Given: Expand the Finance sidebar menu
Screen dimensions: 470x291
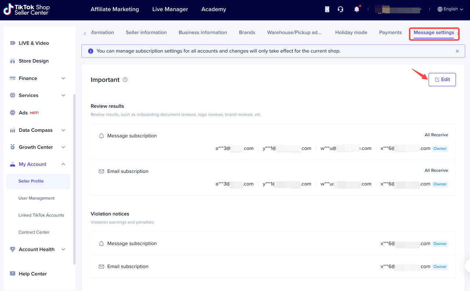Looking at the screenshot, I should click(x=63, y=78).
